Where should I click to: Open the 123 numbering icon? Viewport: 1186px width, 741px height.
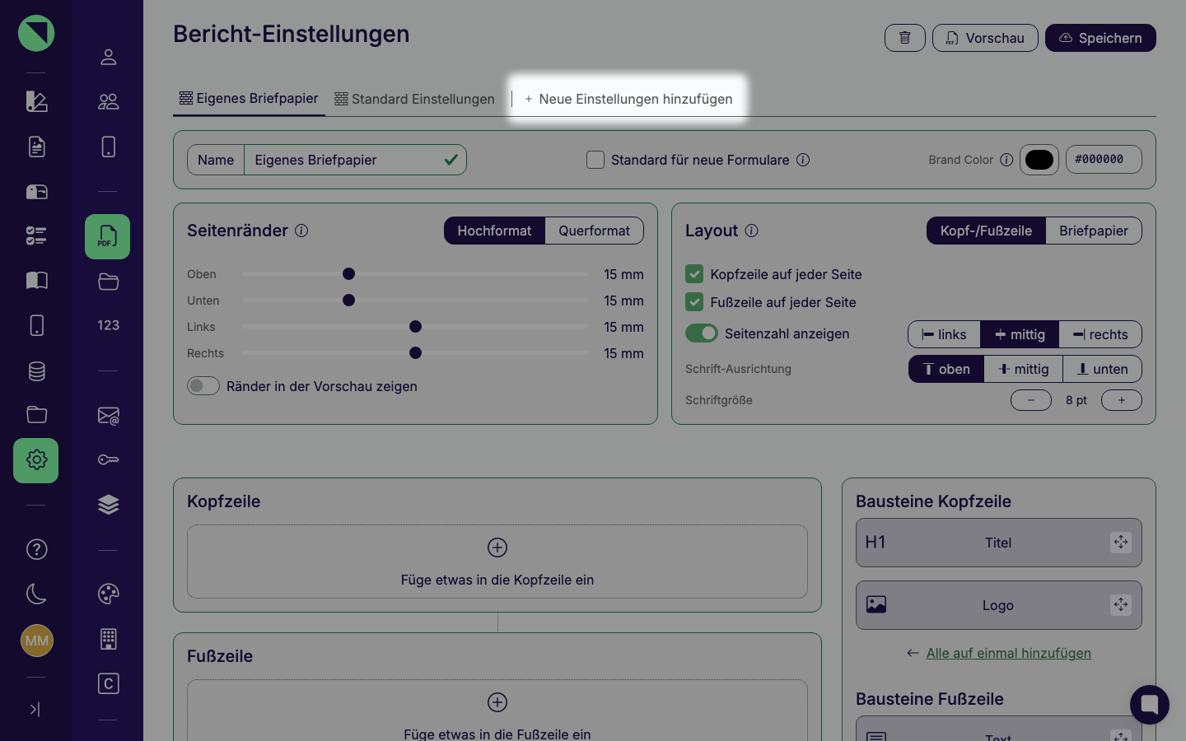click(x=108, y=325)
